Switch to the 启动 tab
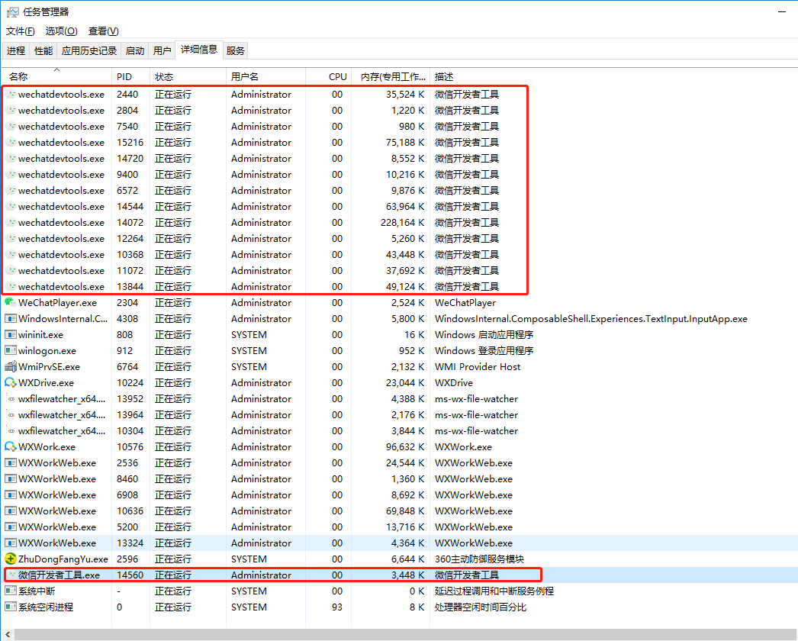This screenshot has height=641, width=798. [x=135, y=51]
